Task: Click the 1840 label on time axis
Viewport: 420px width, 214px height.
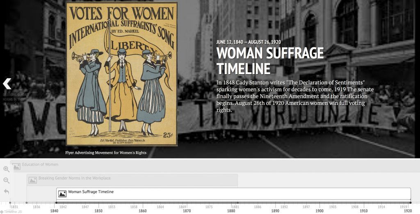Action: pos(54,211)
